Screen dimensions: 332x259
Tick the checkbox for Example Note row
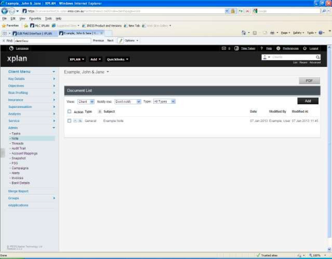pyautogui.click(x=69, y=121)
